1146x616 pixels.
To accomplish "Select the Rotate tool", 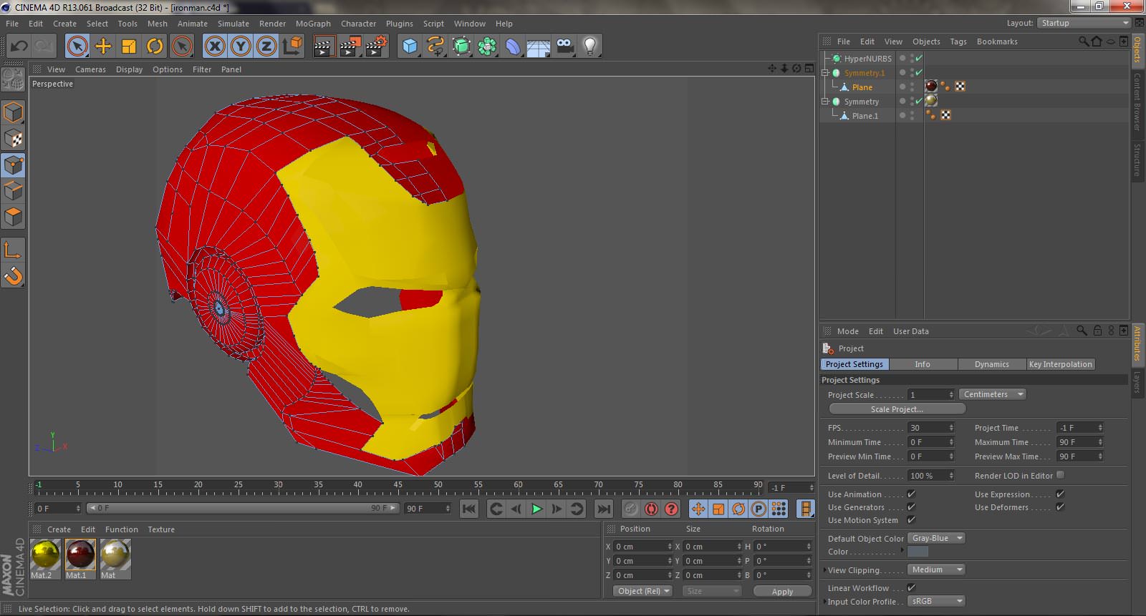I will tap(155, 47).
